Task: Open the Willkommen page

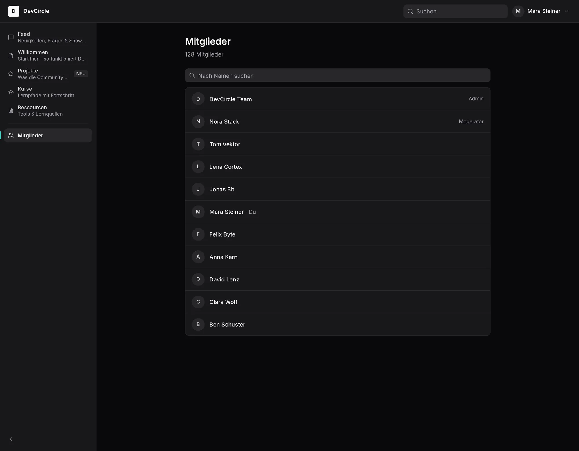Action: click(x=48, y=55)
